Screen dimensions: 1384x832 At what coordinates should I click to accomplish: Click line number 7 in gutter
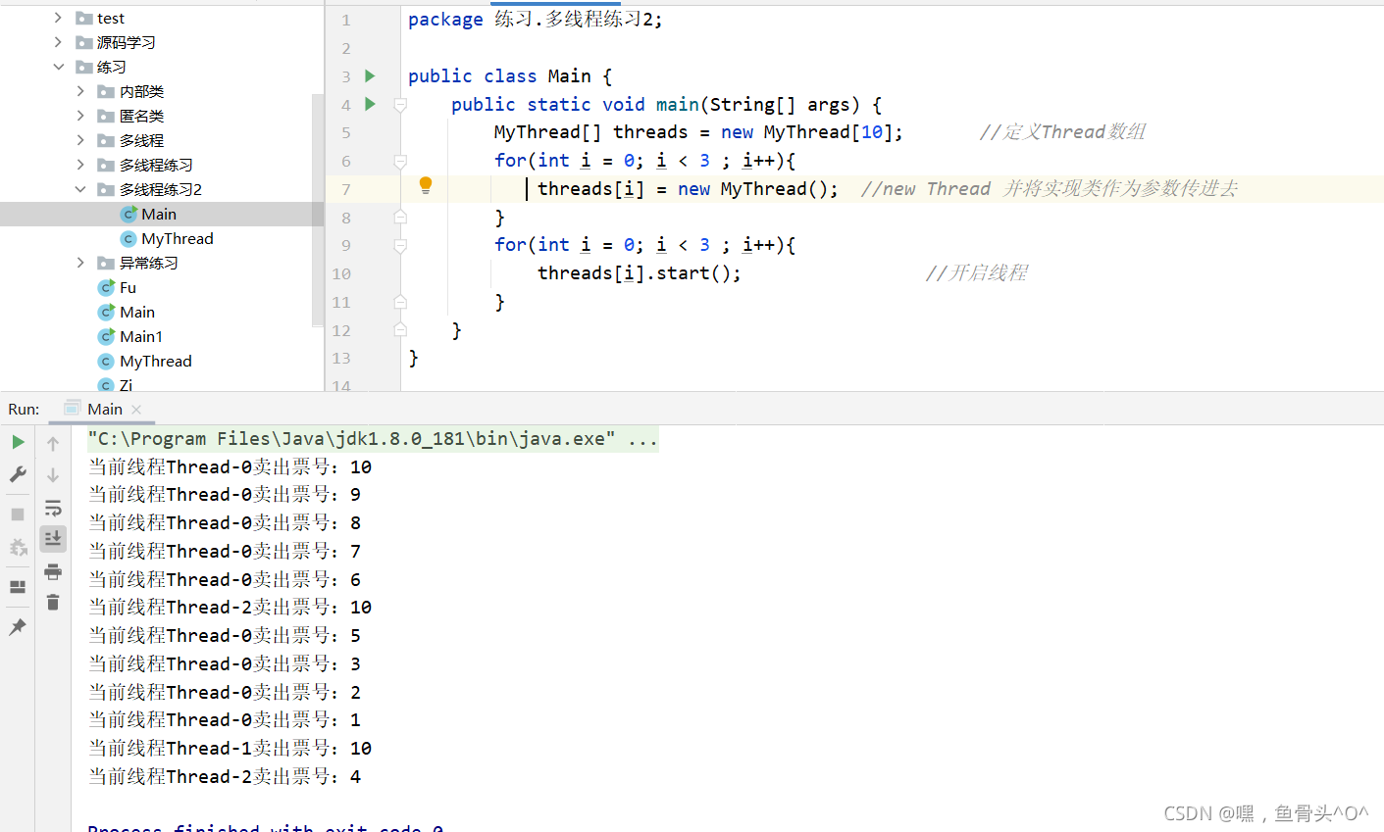[x=345, y=189]
